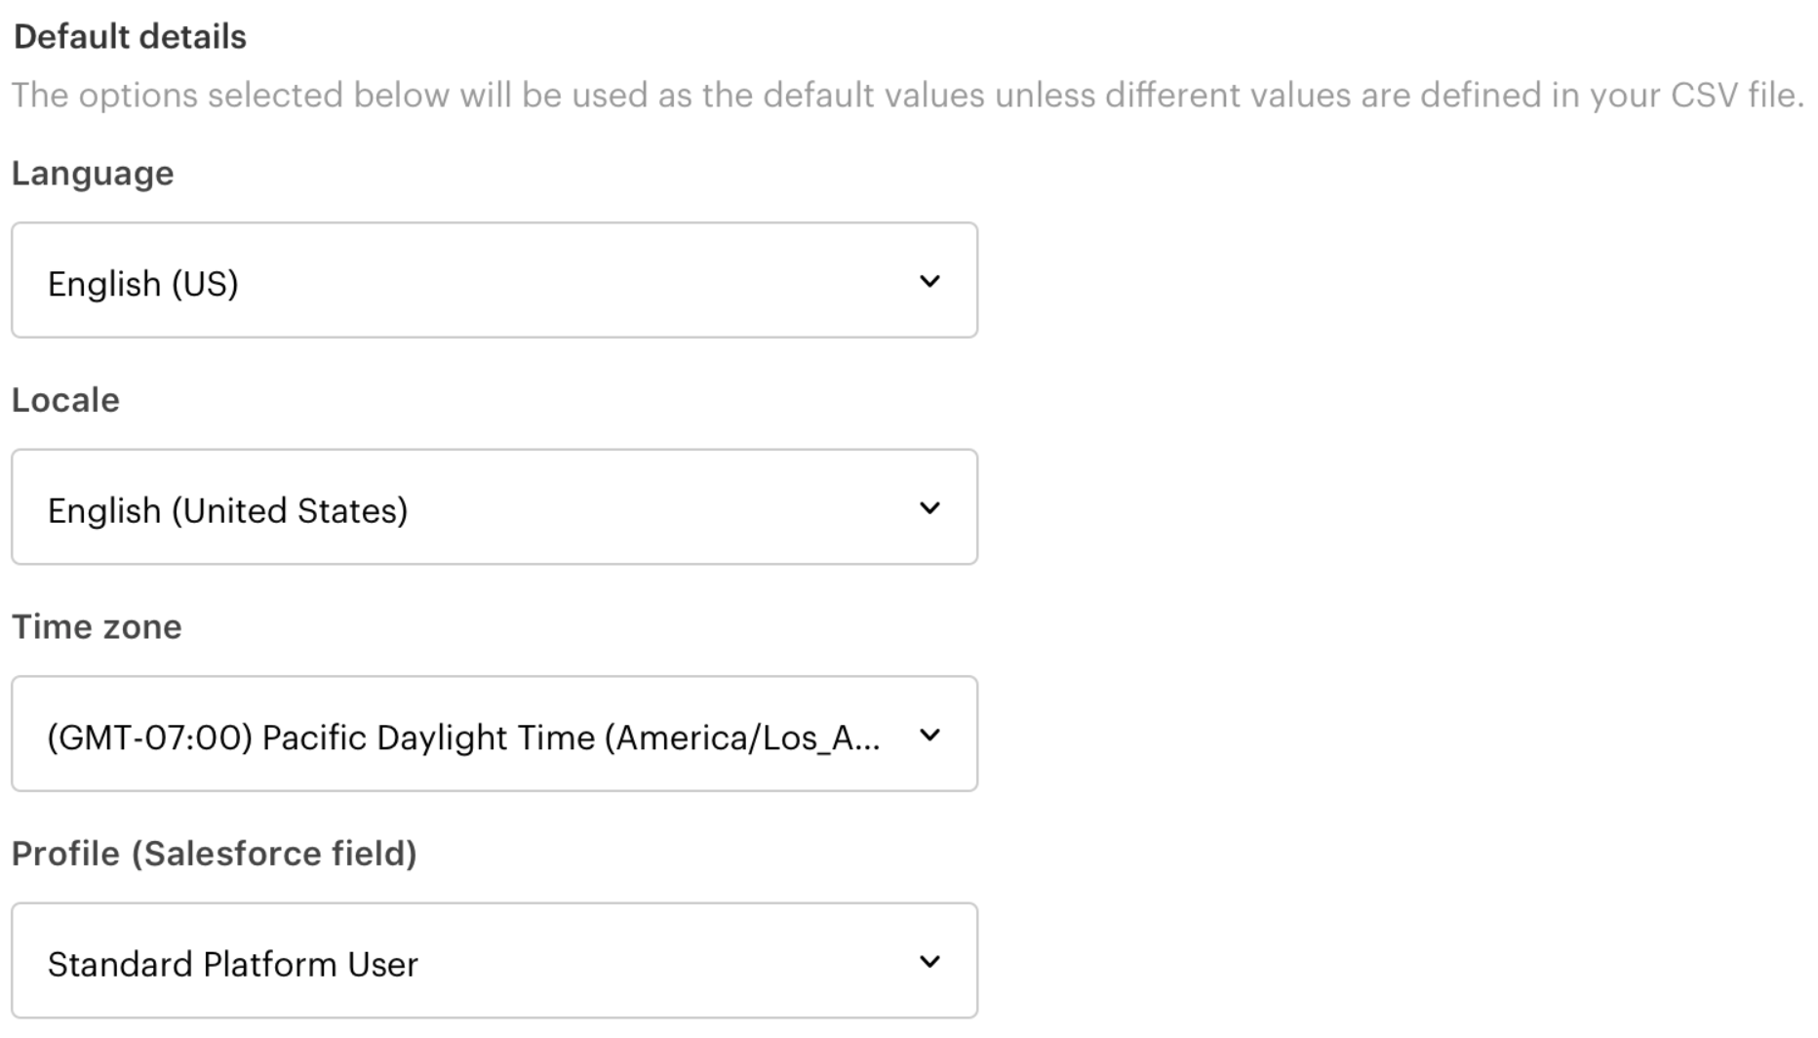
Task: Click the default values description sentence
Action: click(x=908, y=96)
